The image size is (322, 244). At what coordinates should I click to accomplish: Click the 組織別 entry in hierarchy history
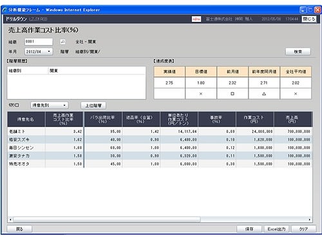(x=15, y=71)
